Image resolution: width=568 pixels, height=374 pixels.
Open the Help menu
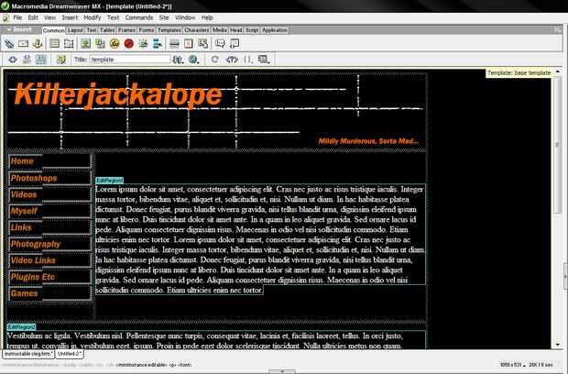(207, 17)
